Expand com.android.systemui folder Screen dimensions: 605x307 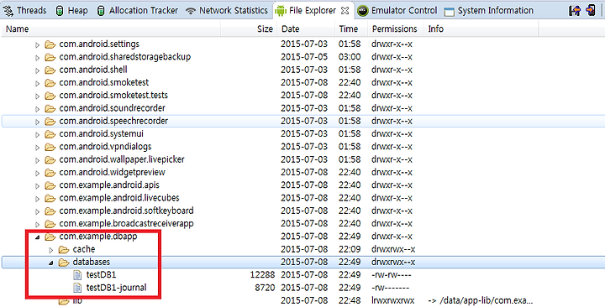(x=38, y=135)
